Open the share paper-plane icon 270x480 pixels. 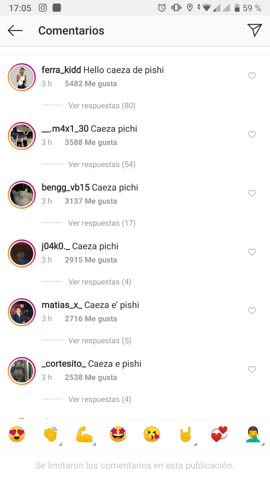coord(254,30)
